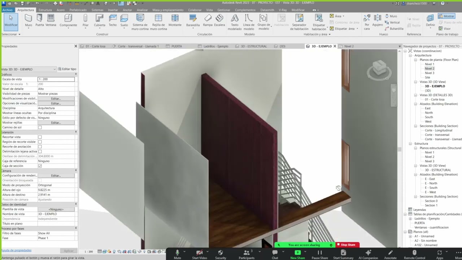Screen dimensions: 462x260
Task: Select the Cubierta roof tool
Action: (100, 21)
